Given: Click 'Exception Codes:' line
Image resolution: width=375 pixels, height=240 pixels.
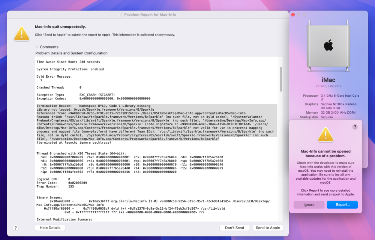Looking at the screenshot, I should click(93, 99).
